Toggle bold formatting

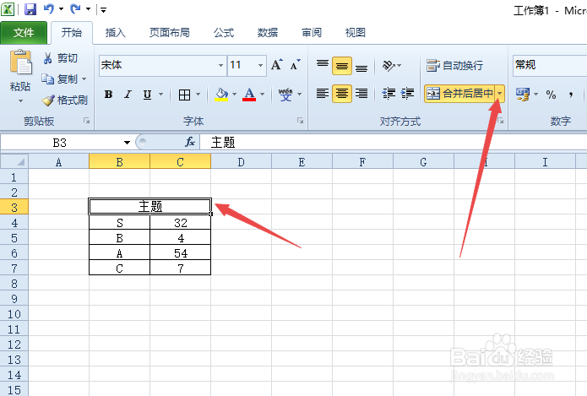point(109,95)
